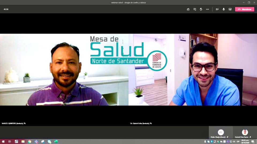Open the Snipping tool taskbar icon

point(16,142)
